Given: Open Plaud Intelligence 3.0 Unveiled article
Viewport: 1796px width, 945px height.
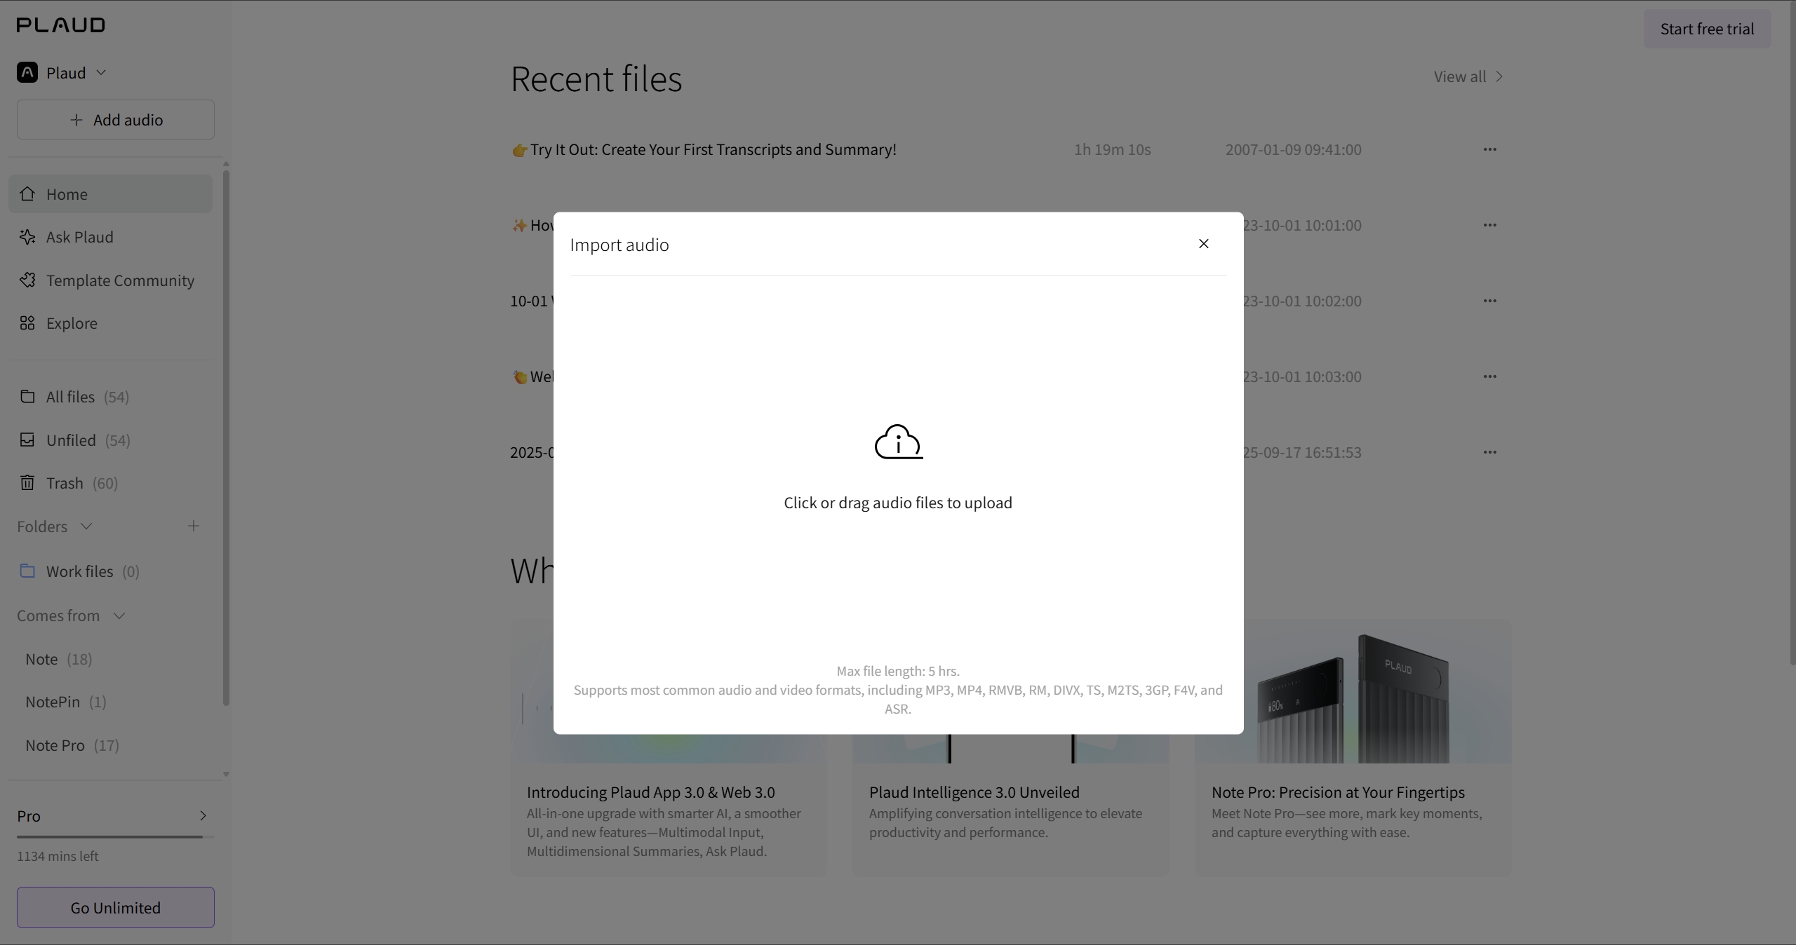Looking at the screenshot, I should [x=974, y=792].
